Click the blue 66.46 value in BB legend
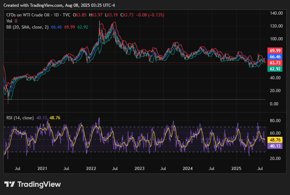Screen dimensions: 290x195 click(x=57, y=27)
